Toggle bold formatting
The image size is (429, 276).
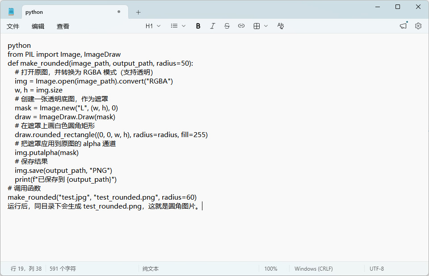(x=198, y=26)
